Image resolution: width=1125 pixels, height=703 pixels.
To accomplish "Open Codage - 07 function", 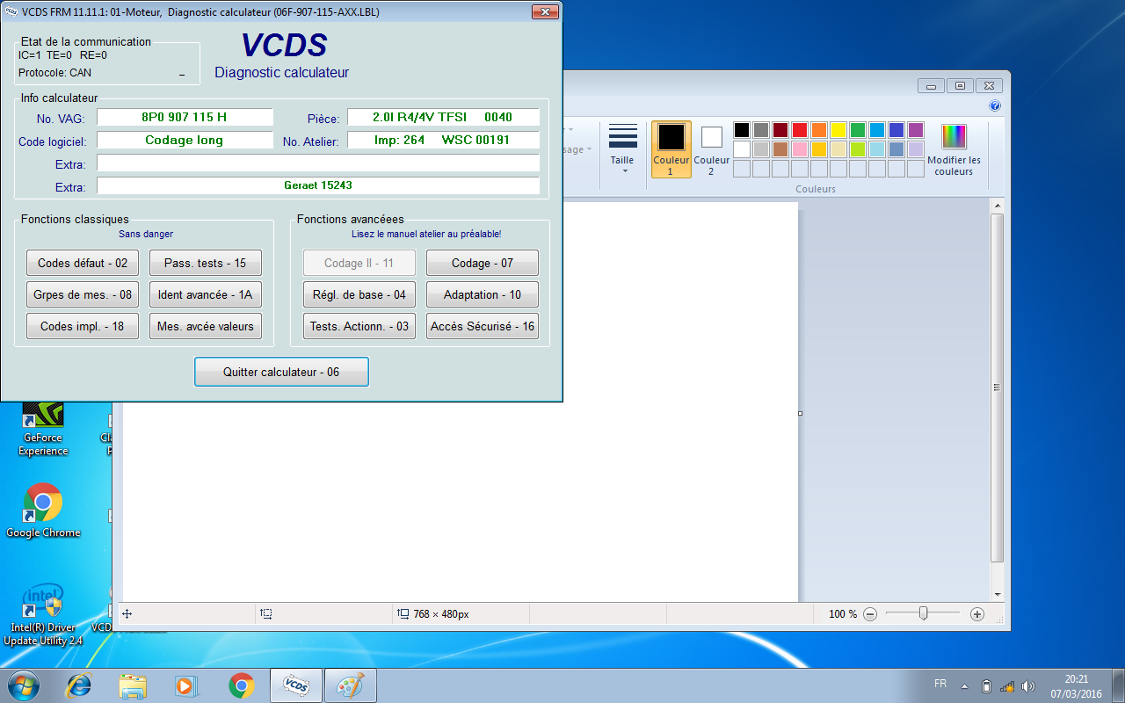I will [483, 263].
